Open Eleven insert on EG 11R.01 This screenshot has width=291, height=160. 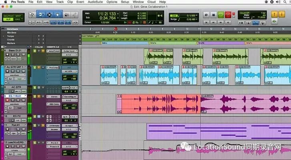click(53, 96)
